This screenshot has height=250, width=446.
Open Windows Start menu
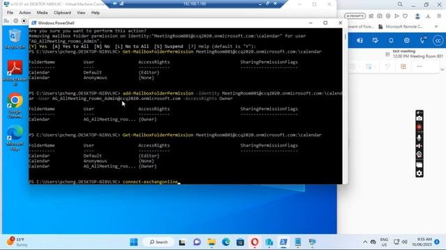click(134, 242)
